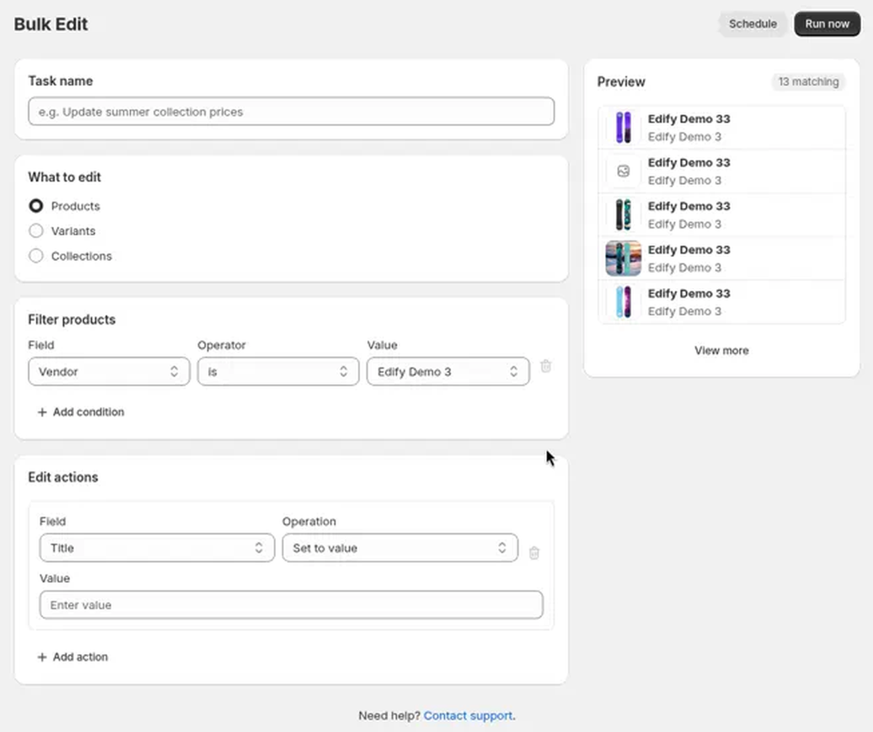Click the '13 matching' badge
Screen dimensions: 873x732
point(808,81)
